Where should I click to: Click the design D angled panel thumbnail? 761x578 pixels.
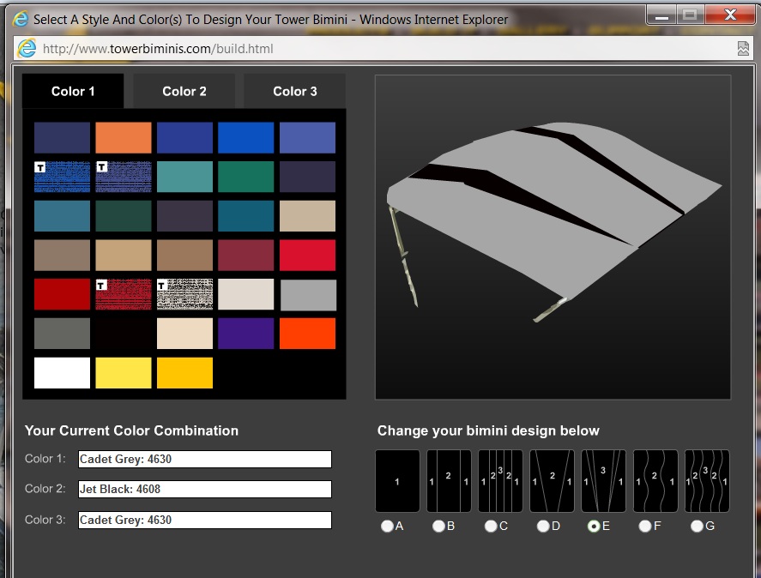tap(552, 481)
